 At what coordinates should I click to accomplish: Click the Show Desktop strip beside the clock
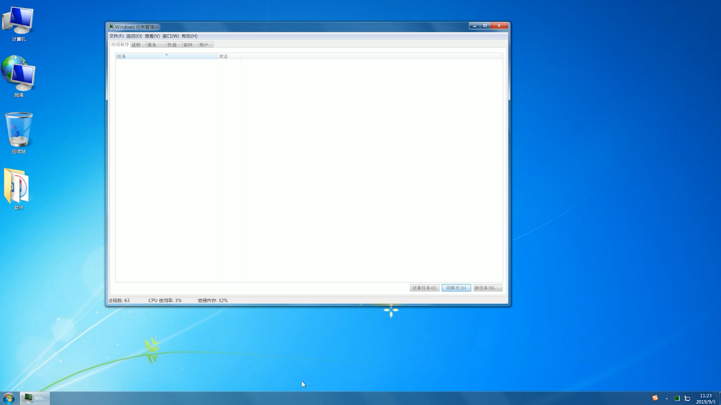point(719,399)
